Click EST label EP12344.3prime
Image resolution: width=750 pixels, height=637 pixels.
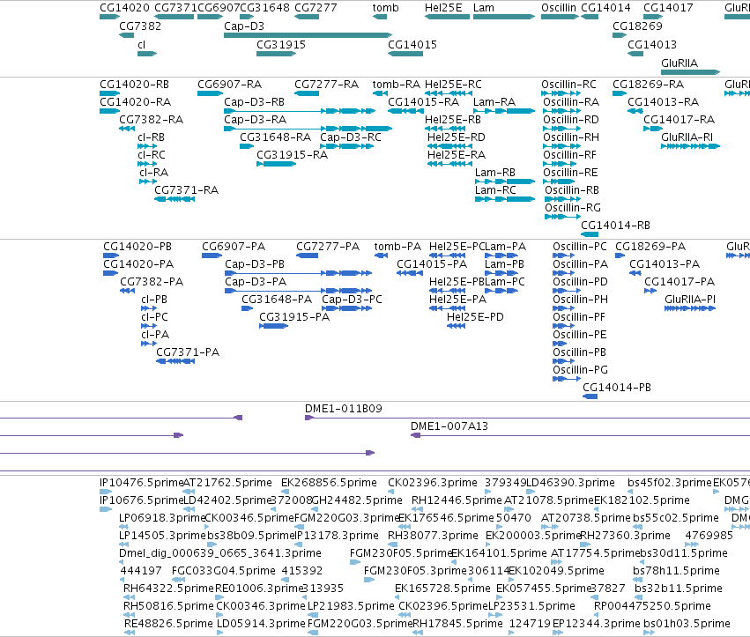click(597, 624)
